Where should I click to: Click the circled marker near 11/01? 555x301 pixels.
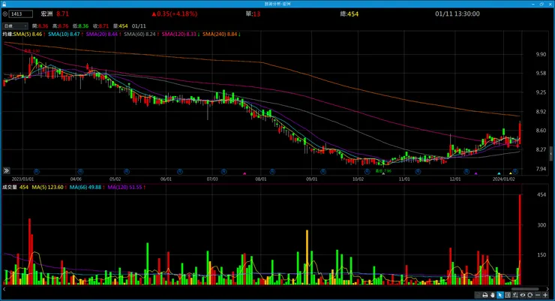coord(418,171)
